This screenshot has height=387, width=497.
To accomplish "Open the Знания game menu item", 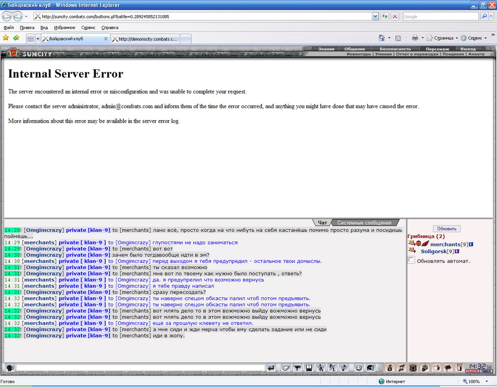I will click(326, 49).
